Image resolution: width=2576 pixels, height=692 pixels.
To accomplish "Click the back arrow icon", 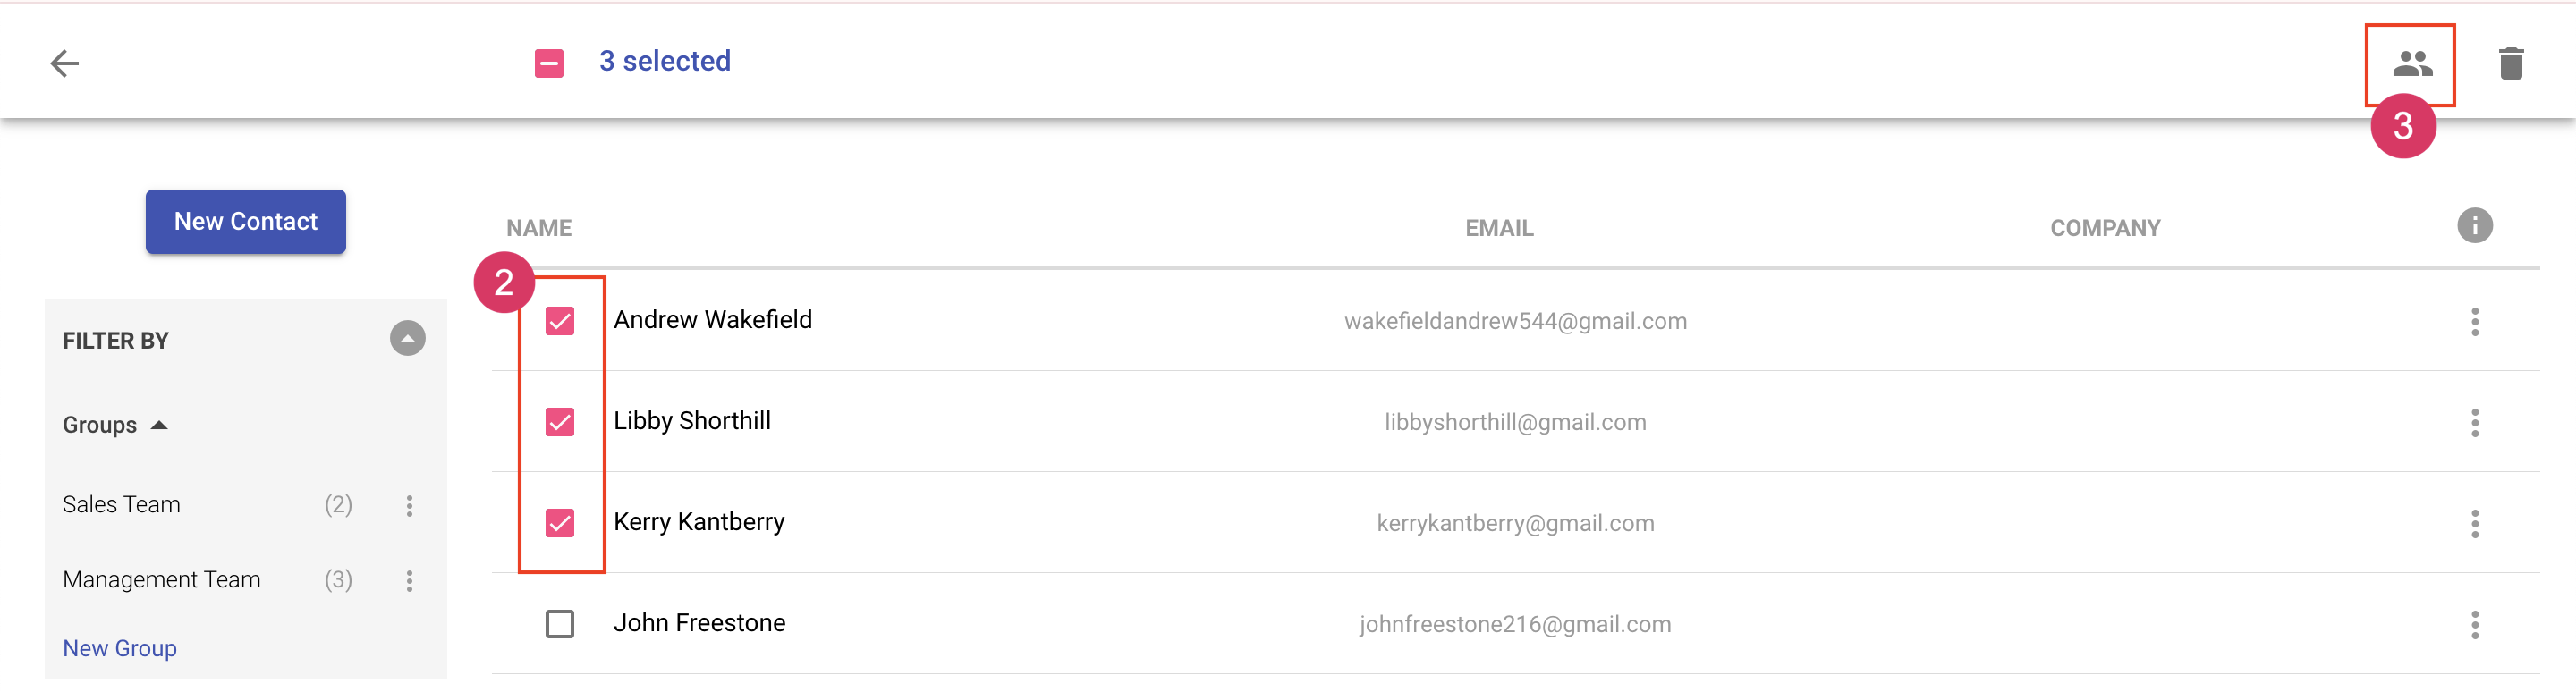I will pyautogui.click(x=65, y=63).
